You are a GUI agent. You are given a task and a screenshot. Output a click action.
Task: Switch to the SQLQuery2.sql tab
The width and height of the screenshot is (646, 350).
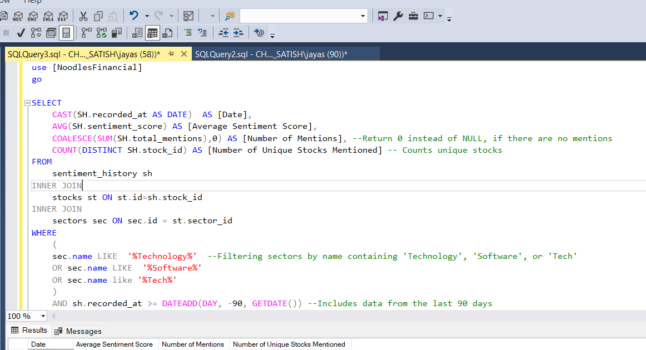[x=271, y=54]
